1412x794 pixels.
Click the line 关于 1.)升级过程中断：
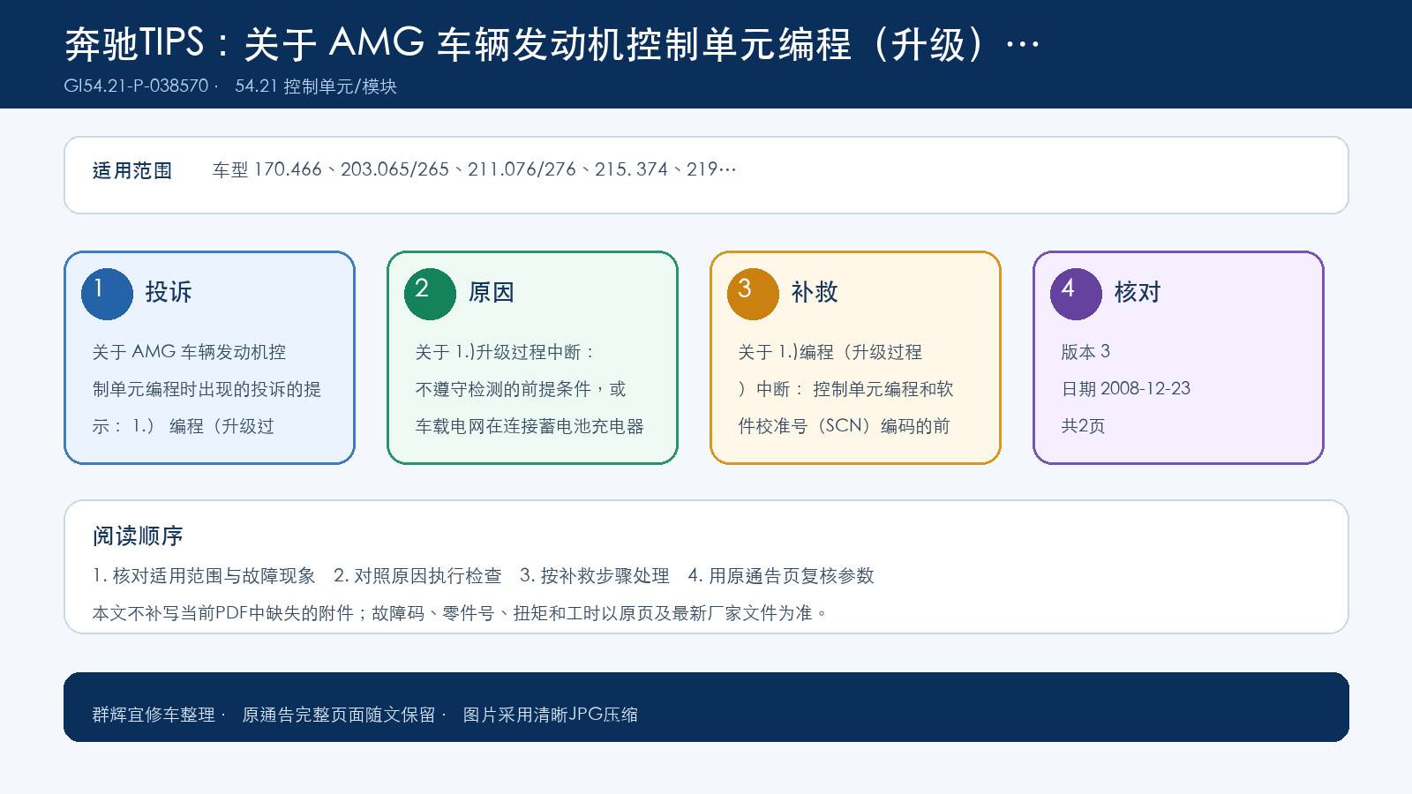click(x=507, y=352)
